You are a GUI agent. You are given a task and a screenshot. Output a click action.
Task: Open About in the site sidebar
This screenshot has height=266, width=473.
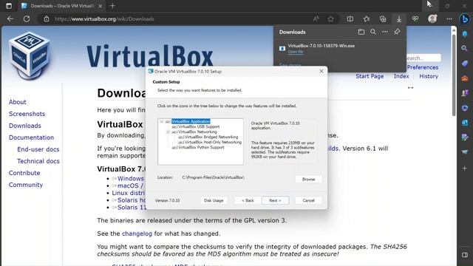[x=18, y=102]
